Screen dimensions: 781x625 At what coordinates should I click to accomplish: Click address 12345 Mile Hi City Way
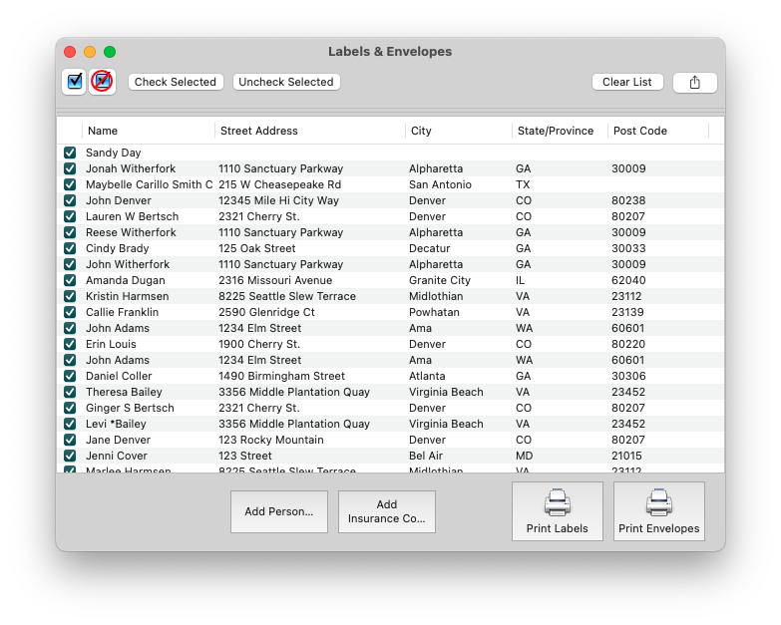[278, 200]
